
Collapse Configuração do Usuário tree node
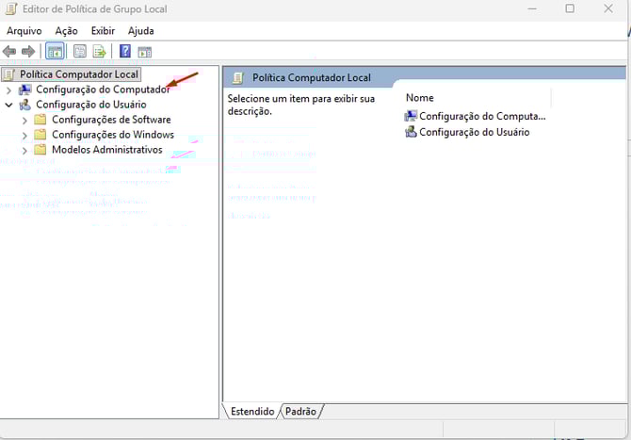(9, 105)
